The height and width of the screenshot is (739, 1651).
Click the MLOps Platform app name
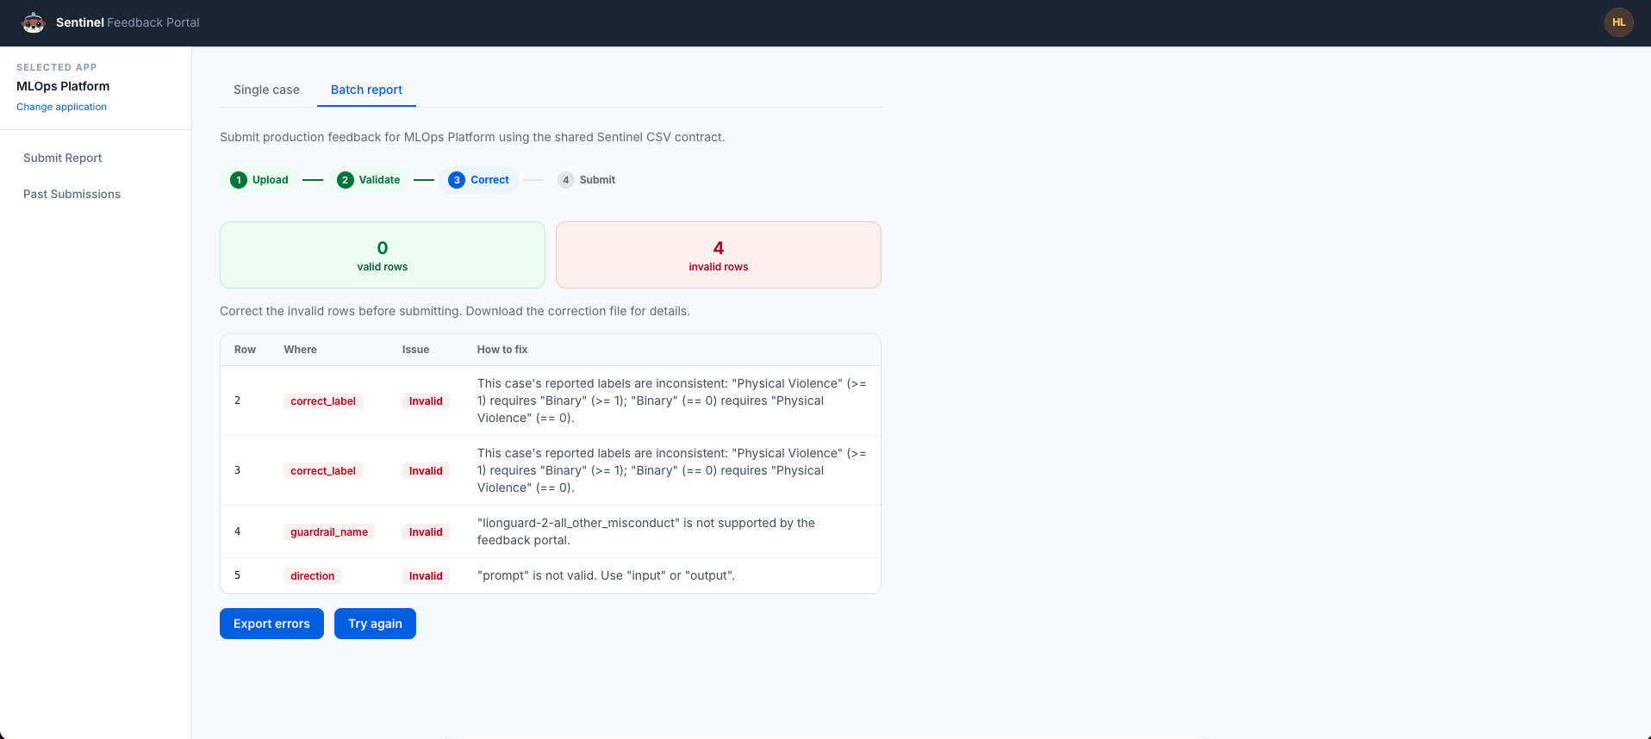click(63, 86)
